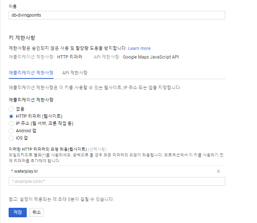Focus the 이름 field containing db-divingpoints
The width and height of the screenshot is (257, 223).
(x=117, y=15)
